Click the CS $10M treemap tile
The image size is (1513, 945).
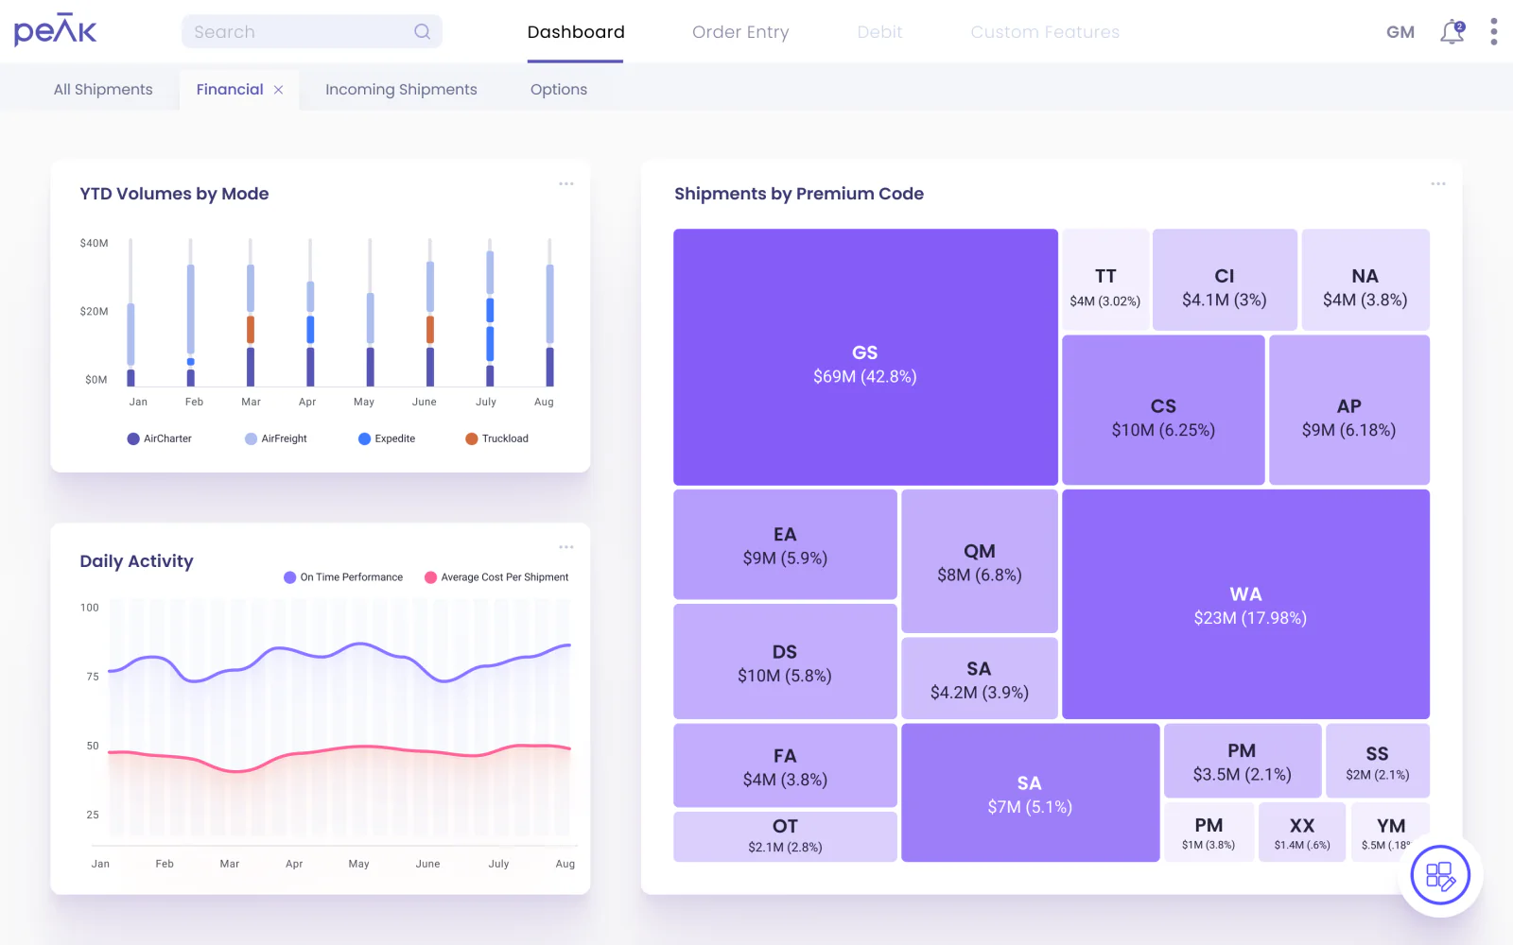coord(1163,410)
